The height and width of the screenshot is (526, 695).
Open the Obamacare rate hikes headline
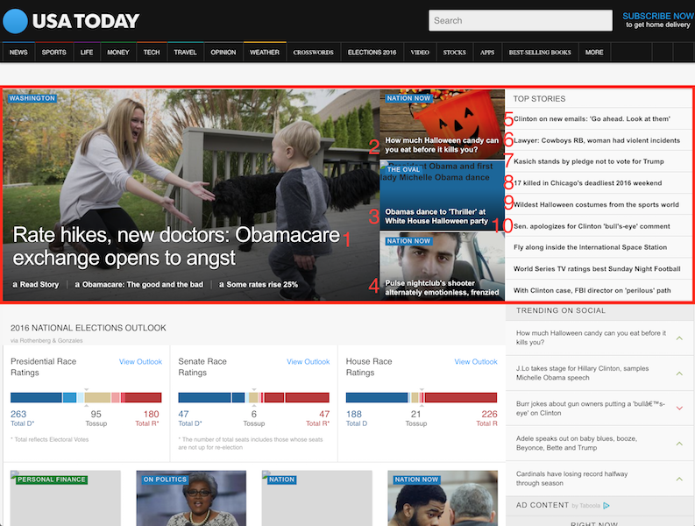176,246
